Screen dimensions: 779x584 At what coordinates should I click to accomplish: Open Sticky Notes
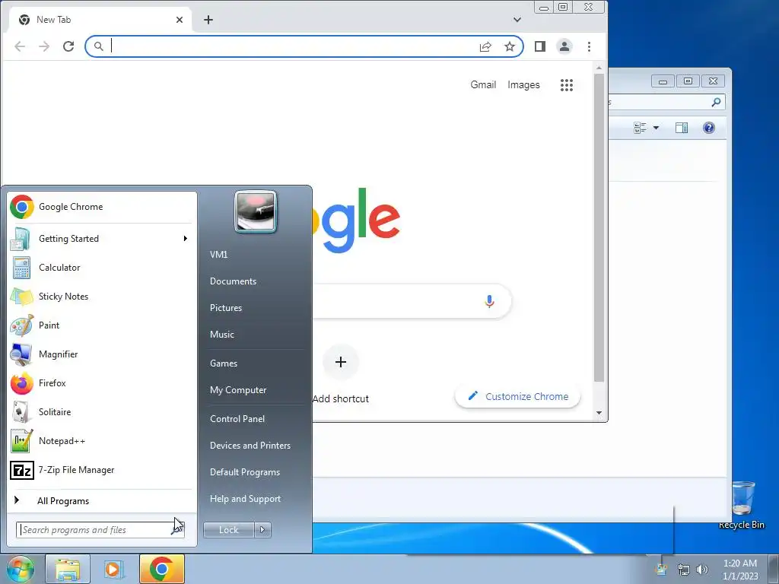tap(102, 297)
